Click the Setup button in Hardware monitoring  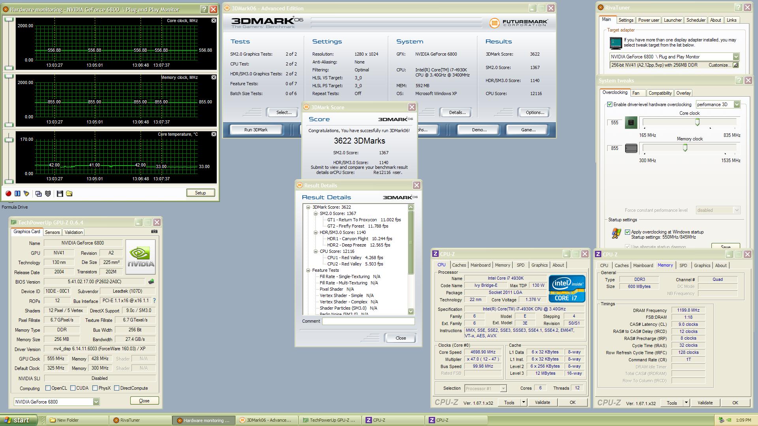point(200,193)
